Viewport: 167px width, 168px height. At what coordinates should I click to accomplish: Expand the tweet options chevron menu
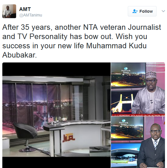coord(163,11)
